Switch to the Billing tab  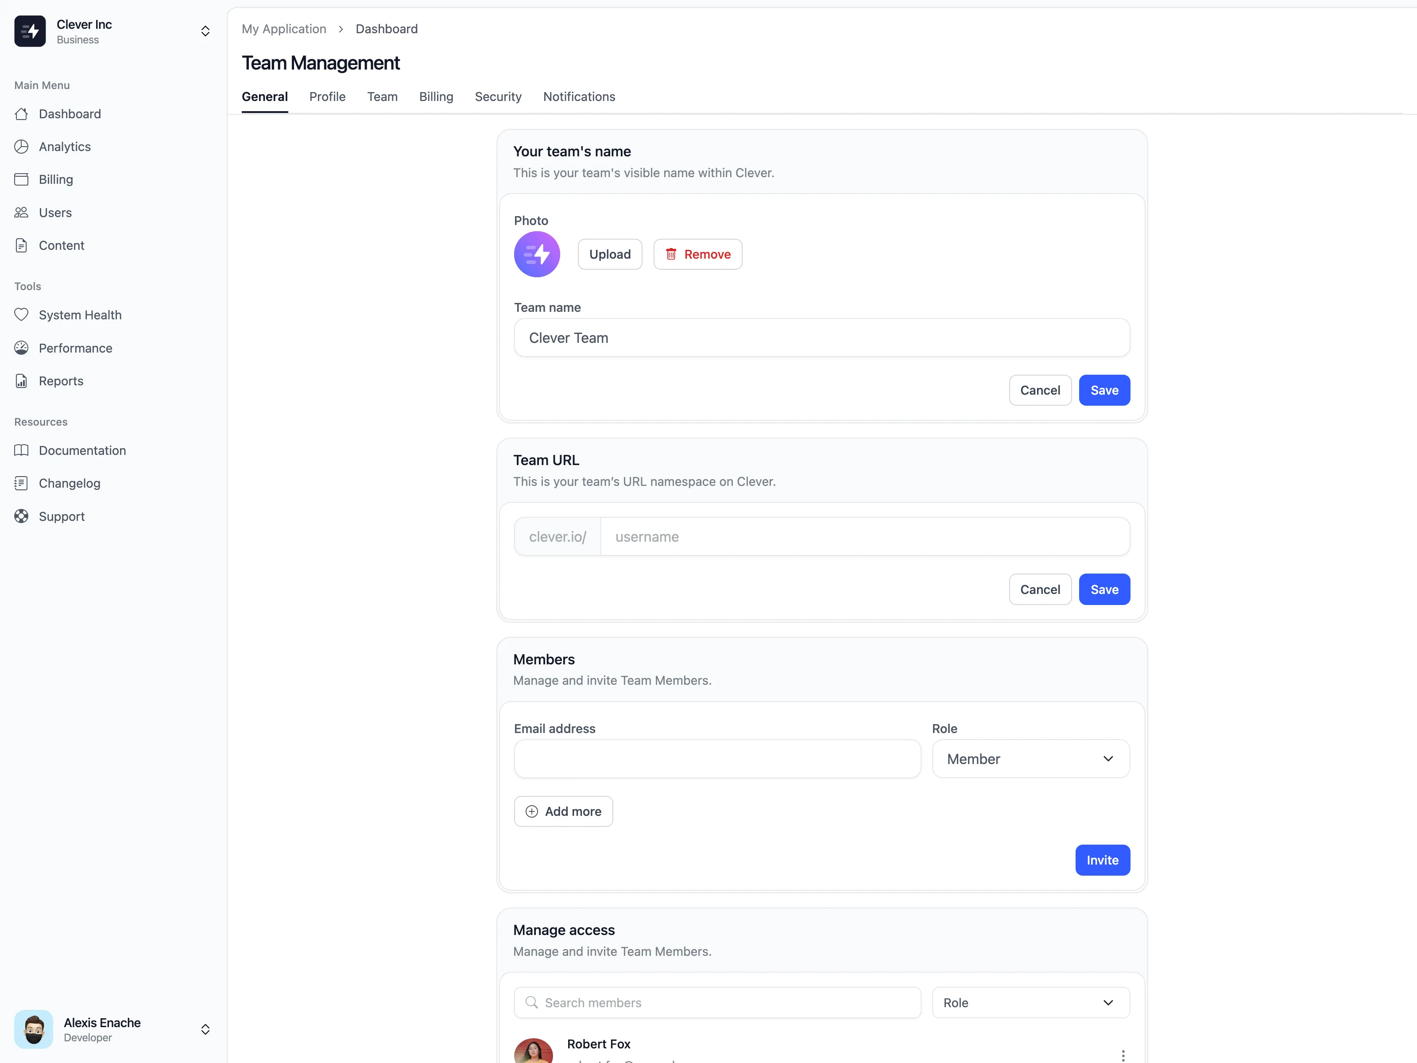coord(436,97)
